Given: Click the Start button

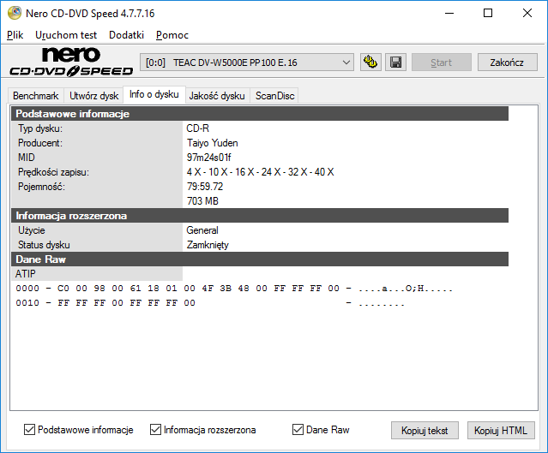Looking at the screenshot, I should pos(442,63).
